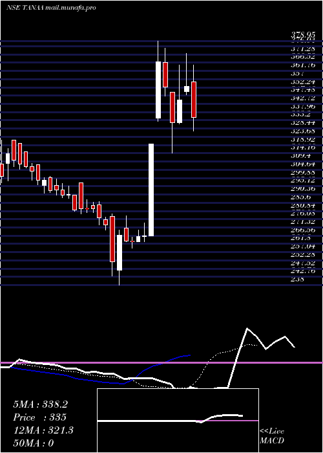This screenshot has width=323, height=453.
Task: Click the 361.76 price axis label
Action: (303, 65)
